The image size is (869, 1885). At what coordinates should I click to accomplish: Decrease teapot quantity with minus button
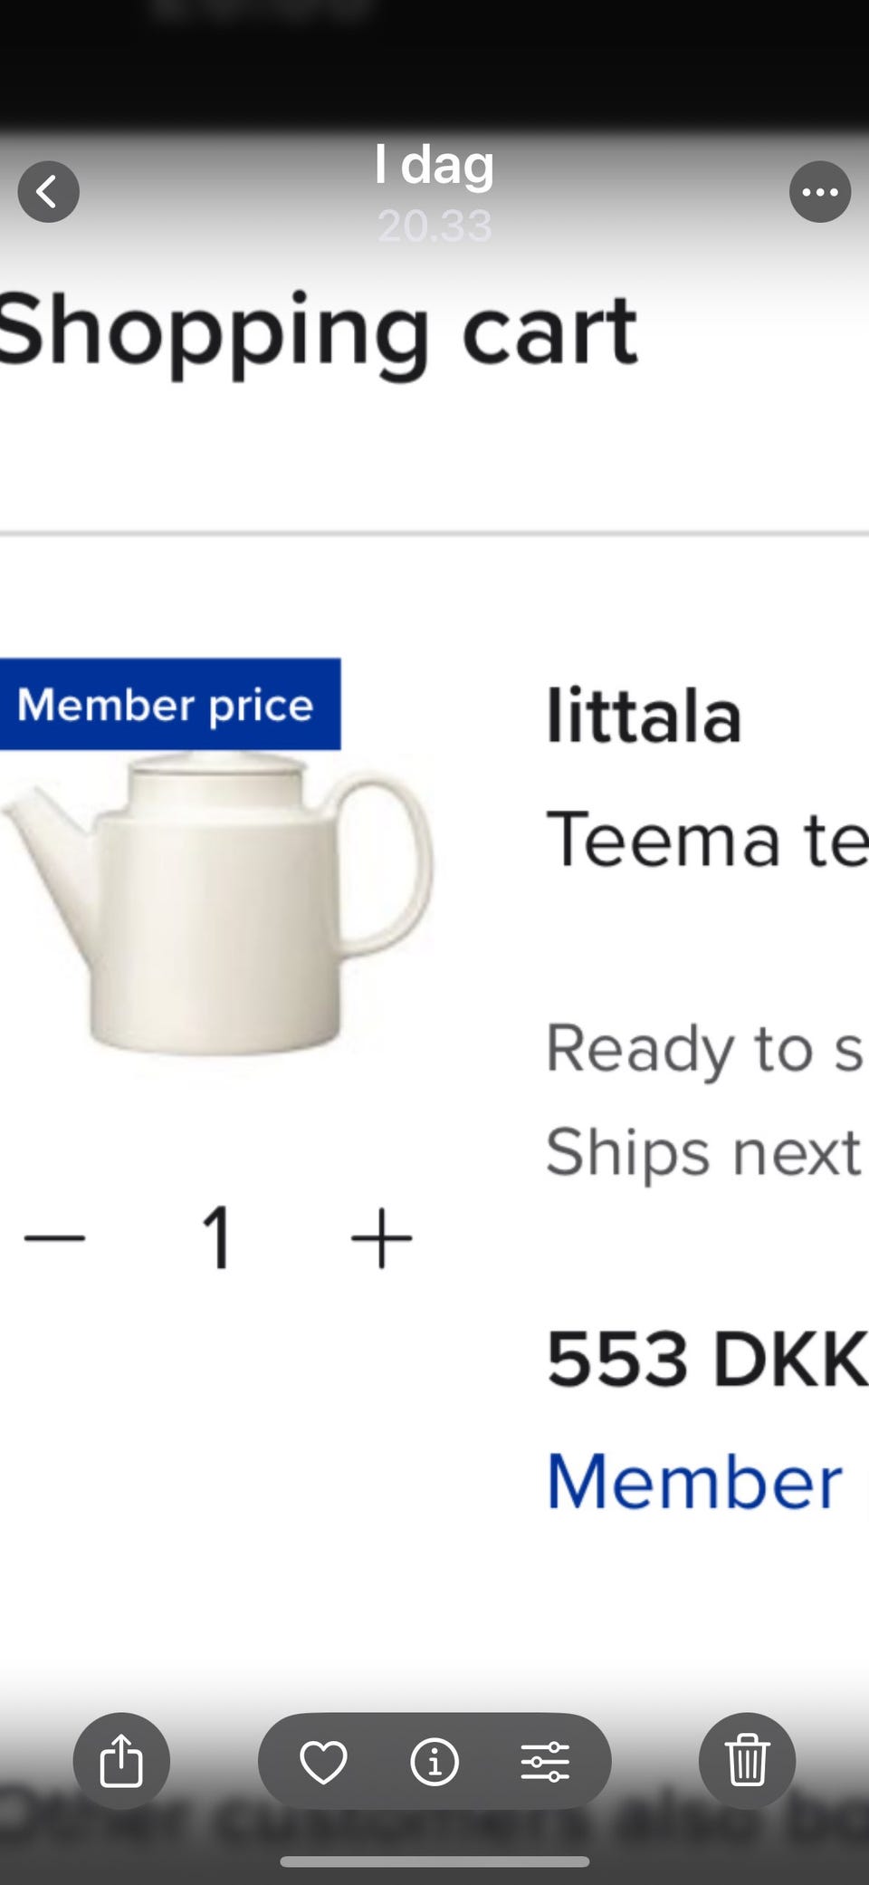tap(54, 1237)
